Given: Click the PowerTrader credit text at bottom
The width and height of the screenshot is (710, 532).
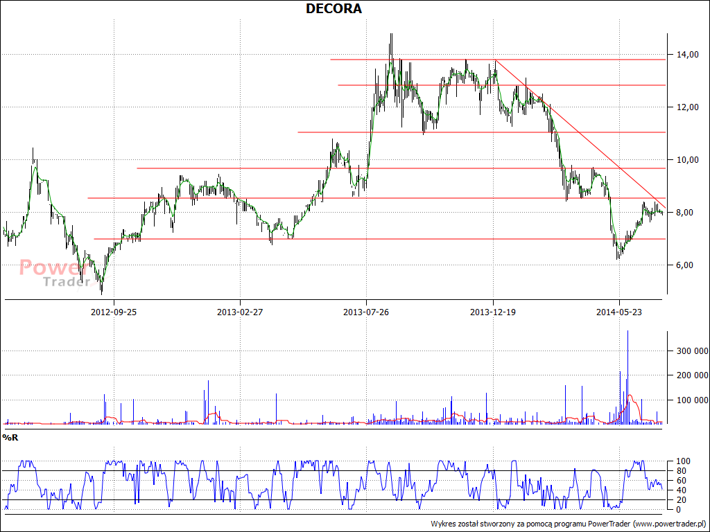Looking at the screenshot, I should point(569,524).
